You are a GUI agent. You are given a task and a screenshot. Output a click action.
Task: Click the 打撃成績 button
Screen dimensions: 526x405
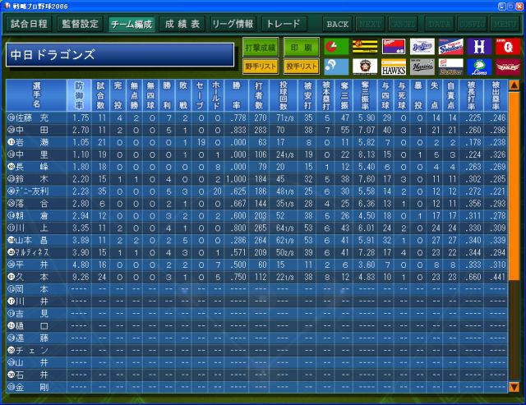[x=261, y=48]
